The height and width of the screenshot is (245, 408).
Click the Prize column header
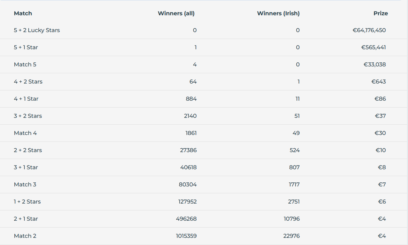tap(381, 13)
